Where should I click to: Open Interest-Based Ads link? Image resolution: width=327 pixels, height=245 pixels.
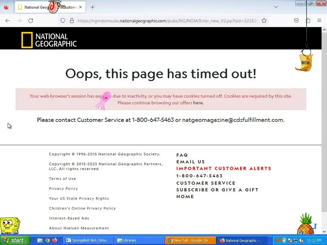tap(69, 218)
